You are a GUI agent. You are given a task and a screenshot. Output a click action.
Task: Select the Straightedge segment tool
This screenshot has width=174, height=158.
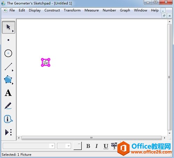[x=9, y=67]
